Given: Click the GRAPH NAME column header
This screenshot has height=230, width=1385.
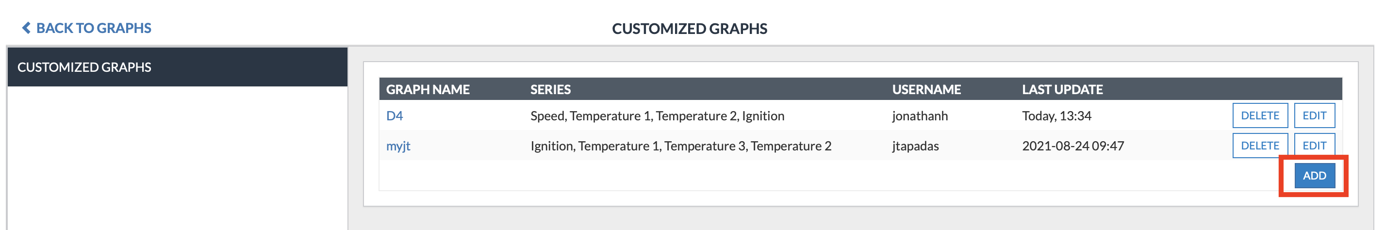Looking at the screenshot, I should click(x=428, y=89).
